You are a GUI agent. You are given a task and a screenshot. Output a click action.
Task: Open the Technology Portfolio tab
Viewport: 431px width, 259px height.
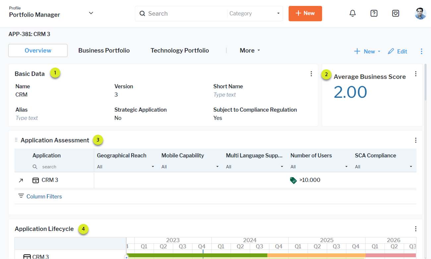click(179, 51)
